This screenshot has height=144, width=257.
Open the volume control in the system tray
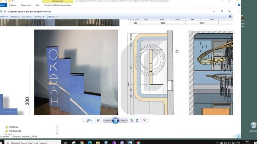(x=229, y=143)
